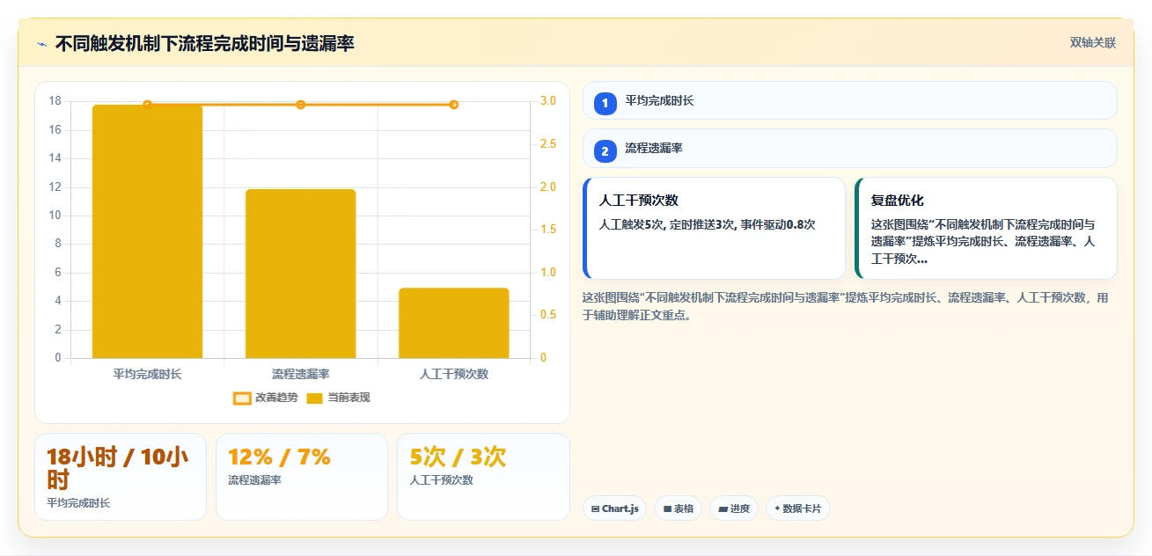Viewport: 1152px width, 556px height.
Task: Click the 改善趋势 legend color box
Action: (x=242, y=398)
